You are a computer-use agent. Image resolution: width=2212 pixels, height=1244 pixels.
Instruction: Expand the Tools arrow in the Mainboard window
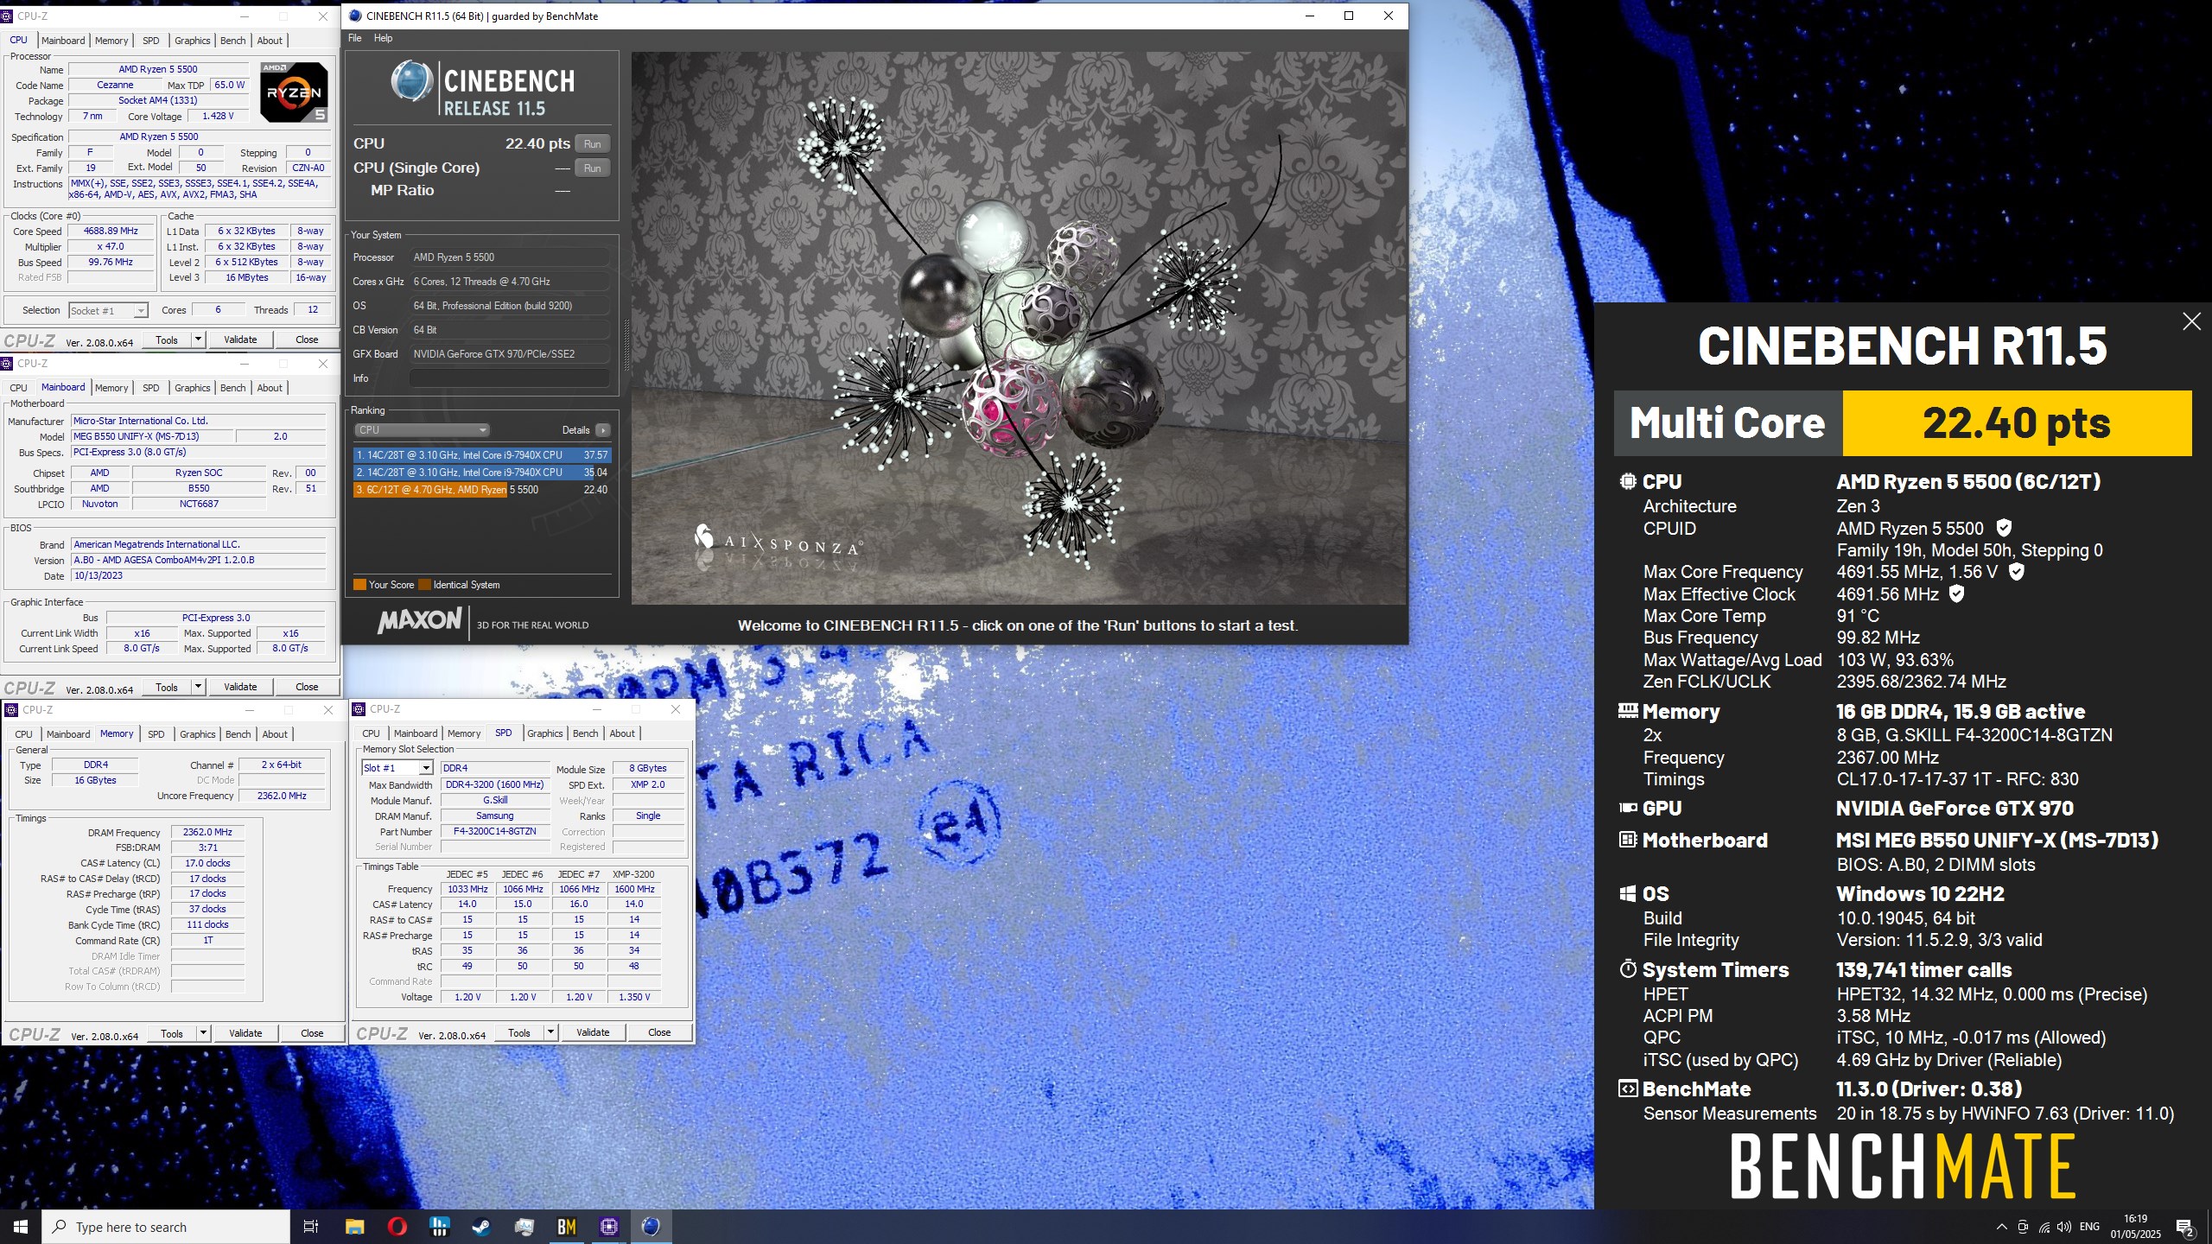click(x=198, y=687)
